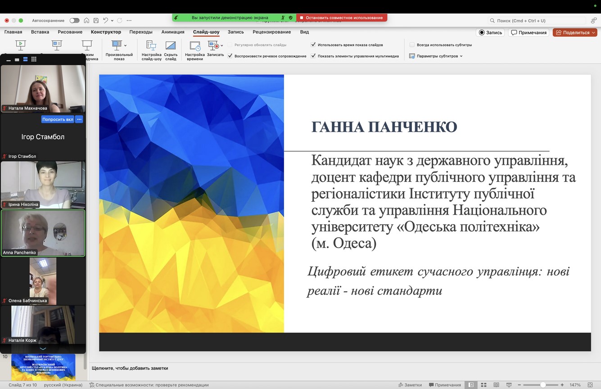Click the zoom slider in status bar
The height and width of the screenshot is (389, 601).
(543, 385)
